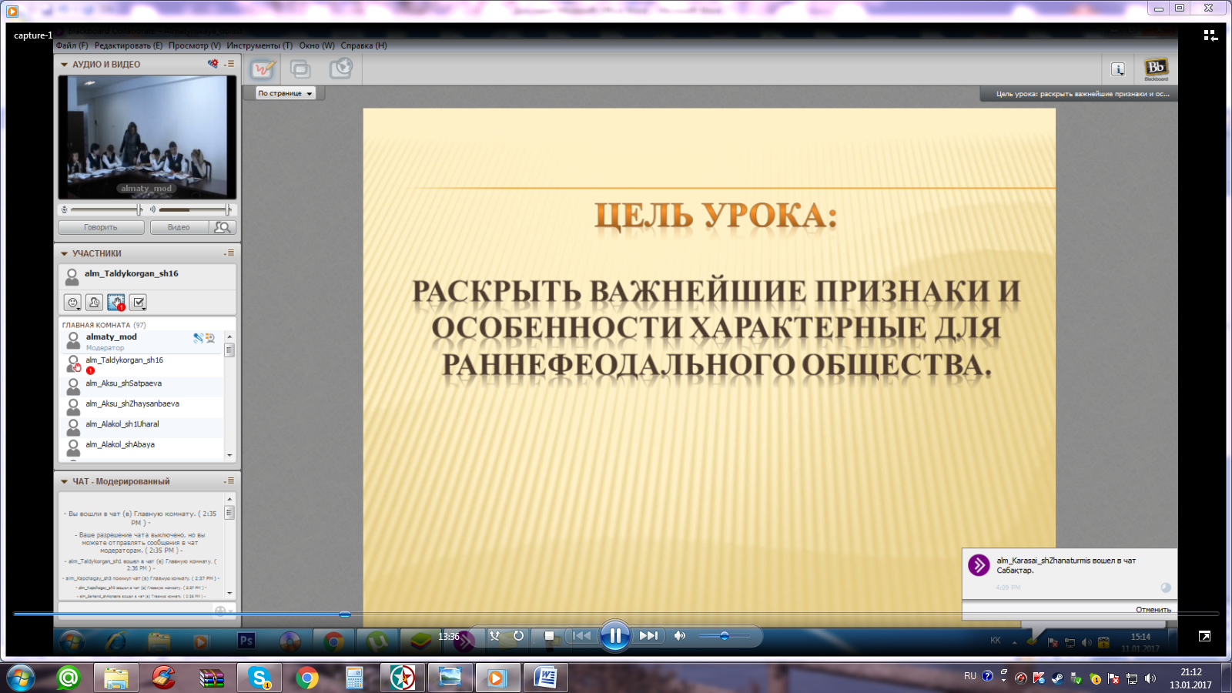Screen dimensions: 1232x693
Task: Click the video seek bar handle
Action: pyautogui.click(x=345, y=614)
